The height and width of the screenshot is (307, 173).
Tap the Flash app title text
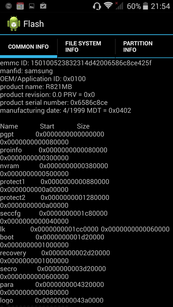(x=34, y=24)
